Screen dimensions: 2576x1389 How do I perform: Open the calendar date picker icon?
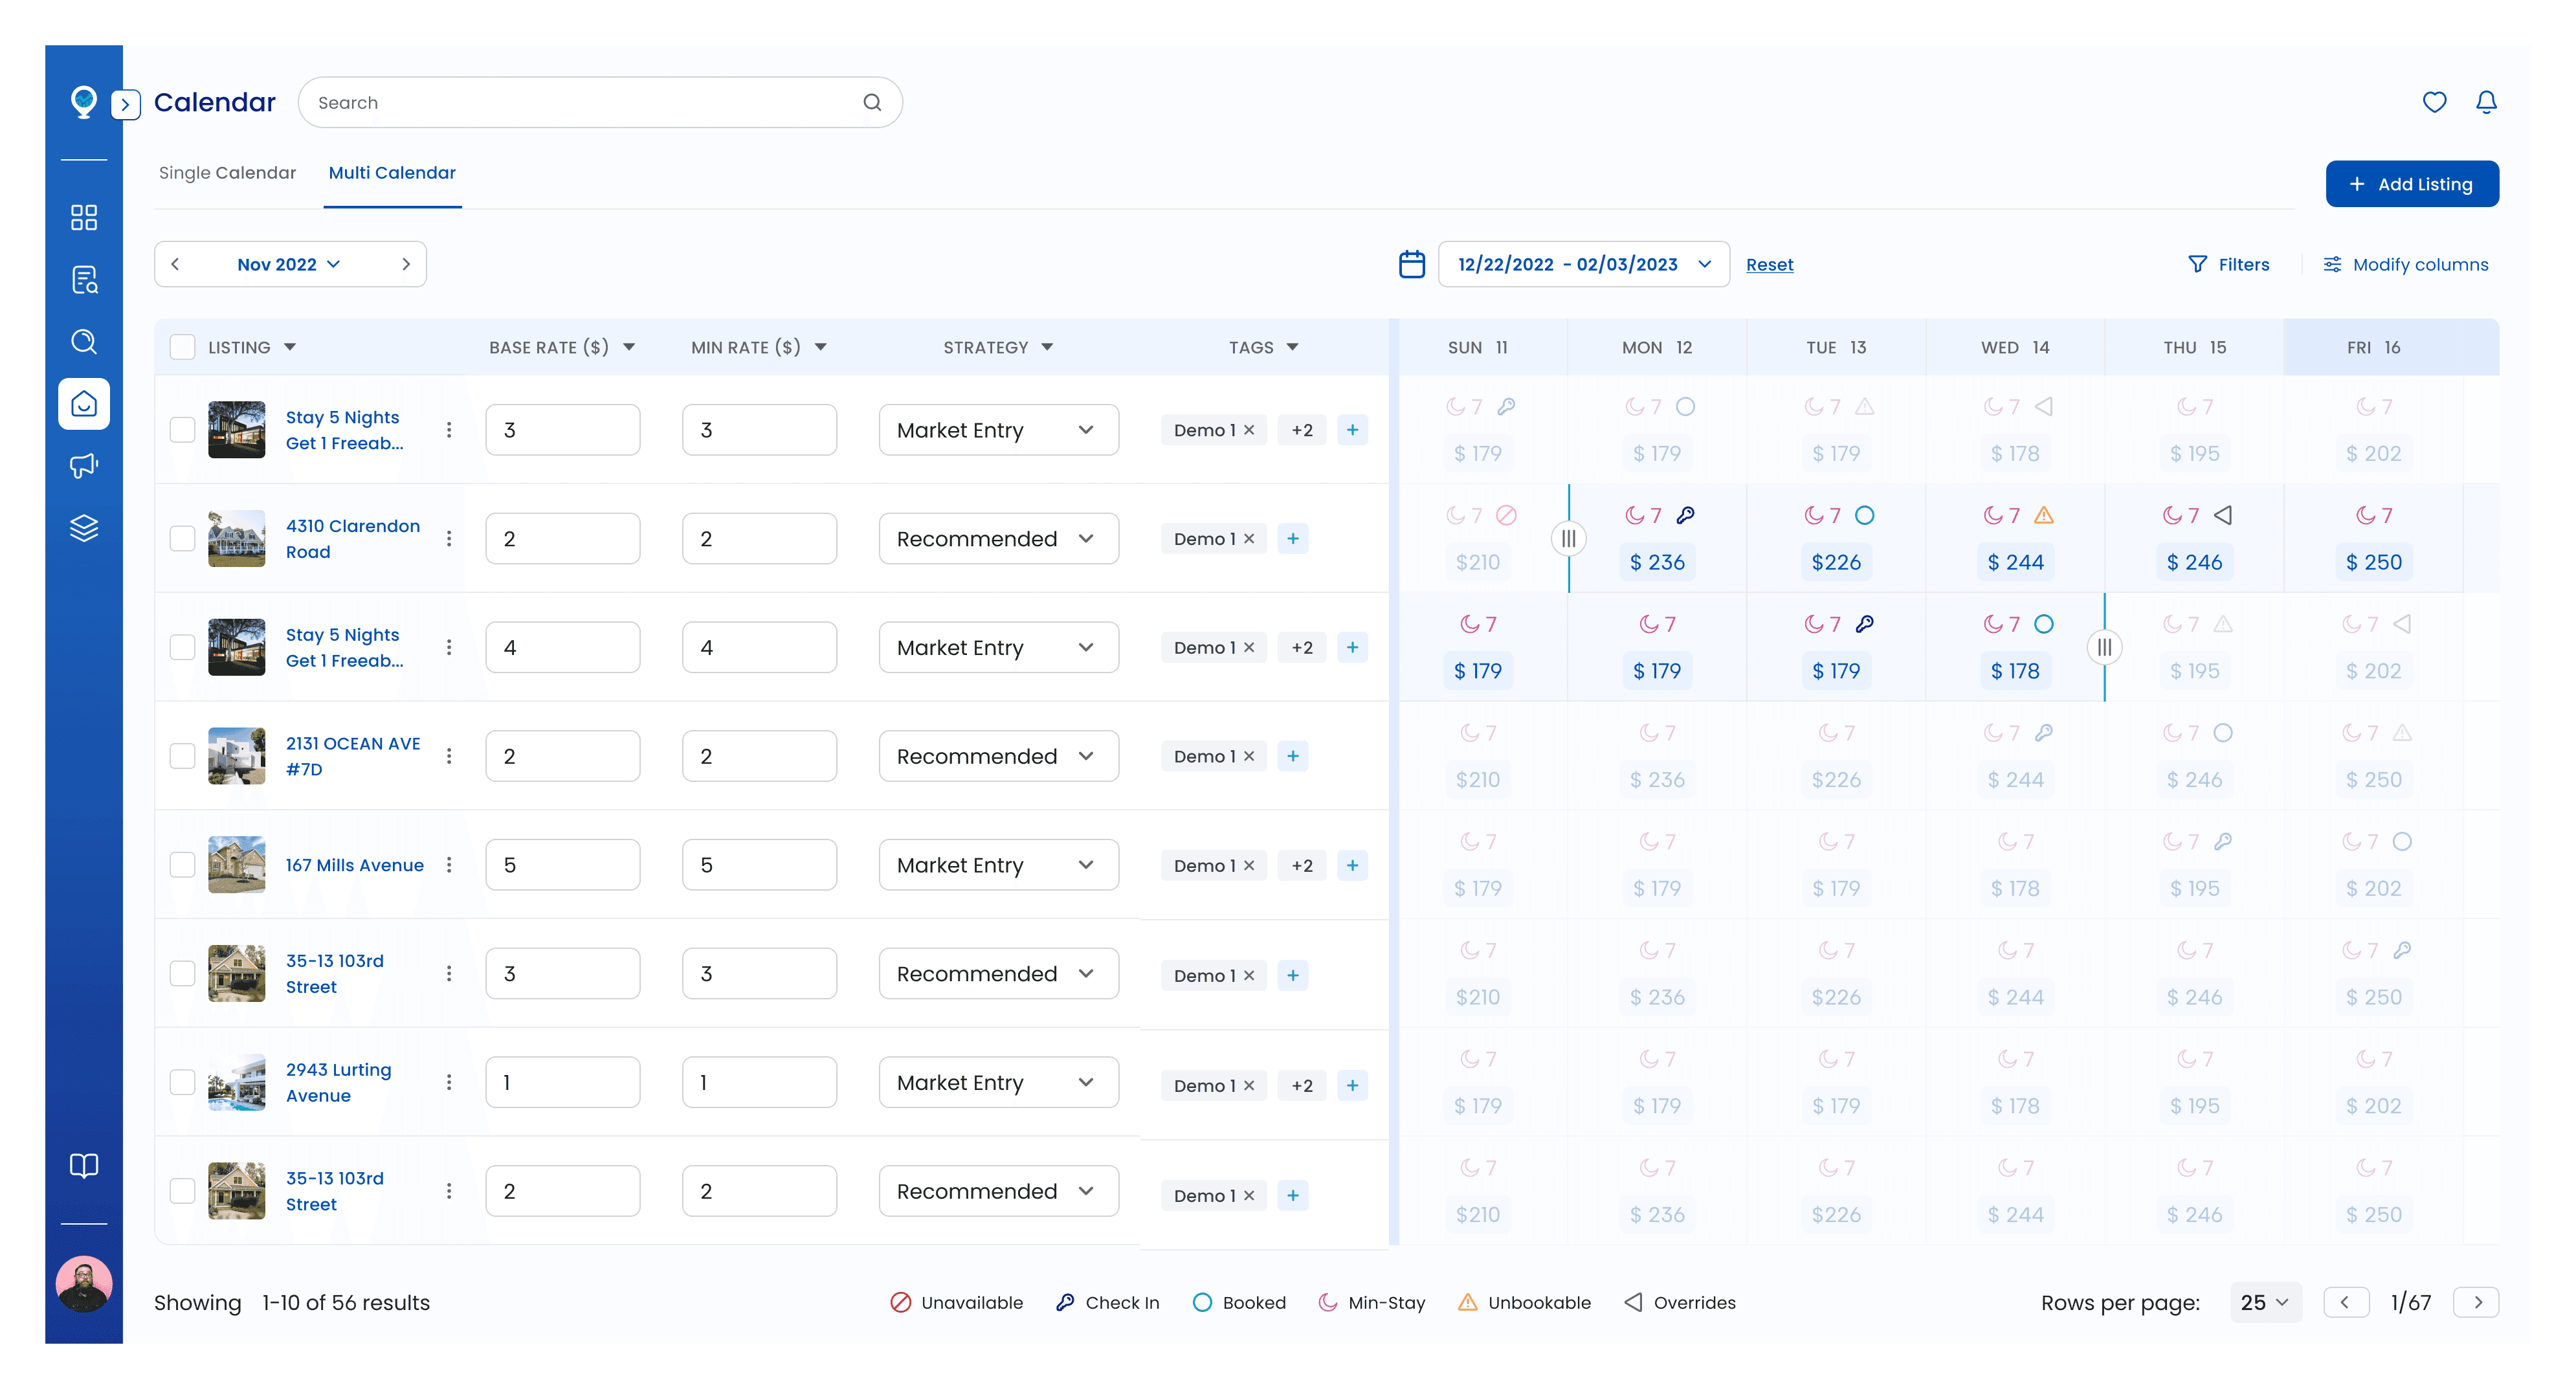pyautogui.click(x=1411, y=263)
